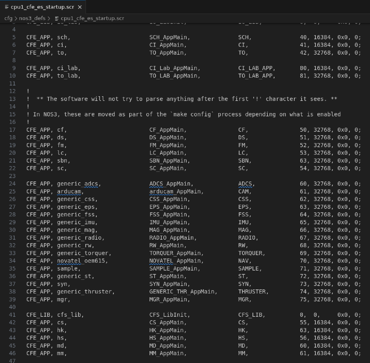Click the text 'CSS_AppMain,'
Viewport: 370px width, 363px height.
click(x=170, y=199)
